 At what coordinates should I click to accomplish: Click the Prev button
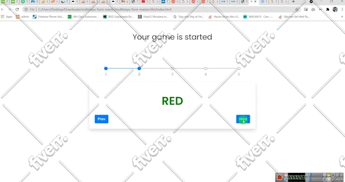[x=101, y=119]
